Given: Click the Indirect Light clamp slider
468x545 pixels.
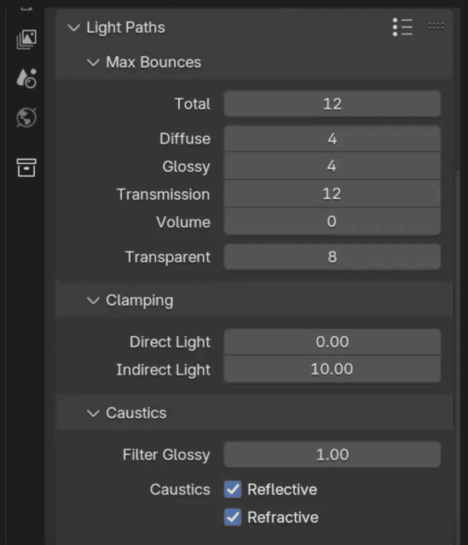Looking at the screenshot, I should click(332, 369).
